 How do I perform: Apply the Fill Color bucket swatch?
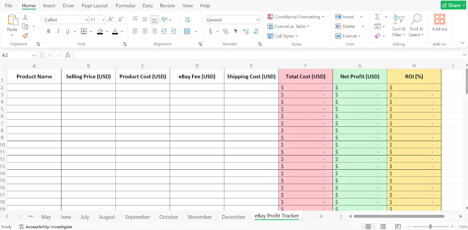[100, 31]
